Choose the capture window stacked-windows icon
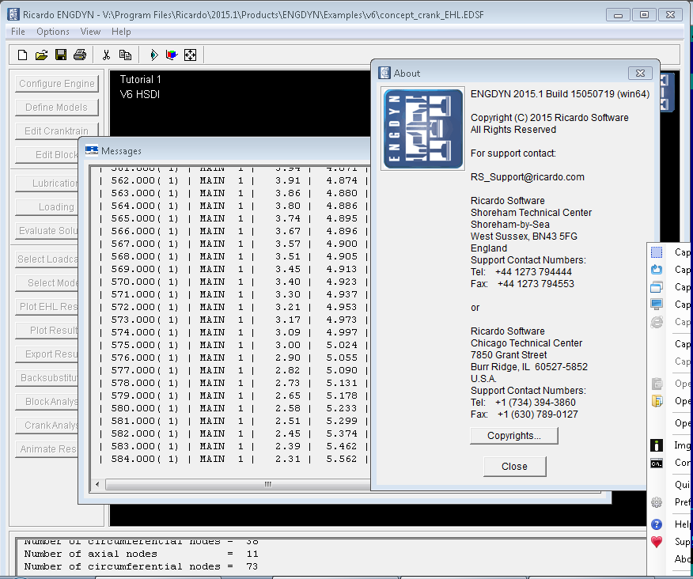Image resolution: width=693 pixels, height=579 pixels. [x=657, y=287]
